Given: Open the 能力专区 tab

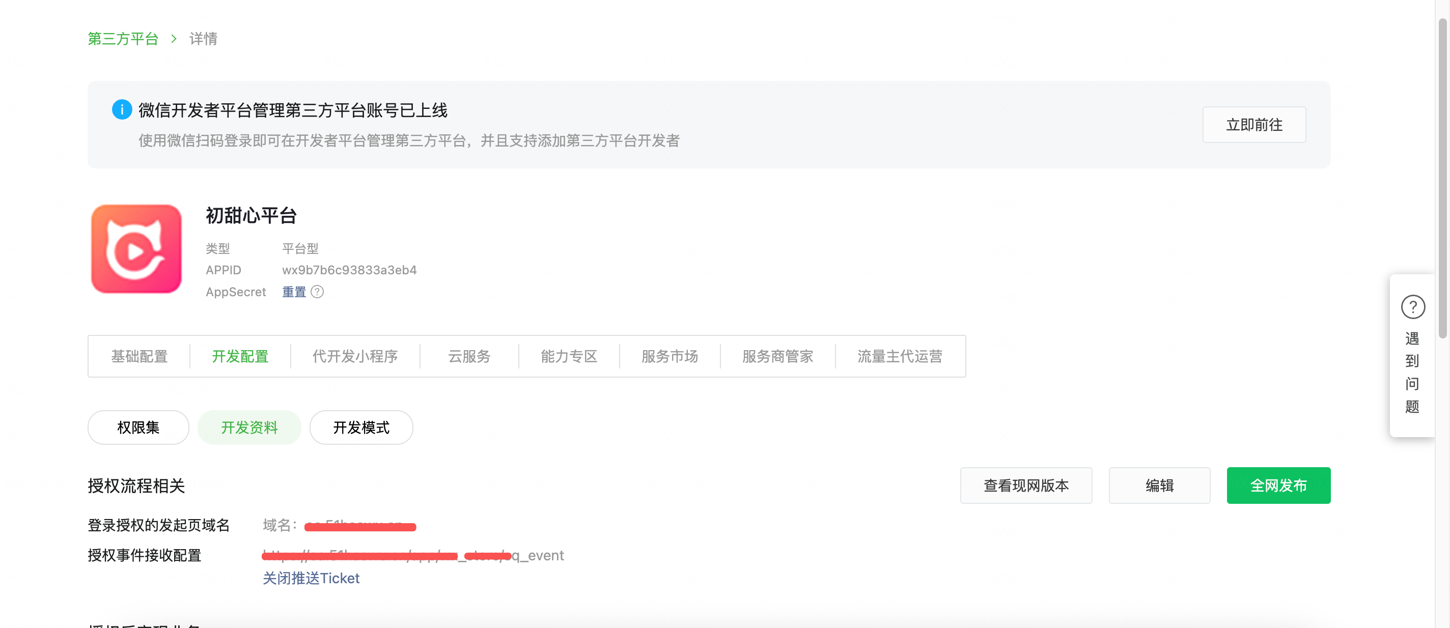Looking at the screenshot, I should pyautogui.click(x=569, y=356).
